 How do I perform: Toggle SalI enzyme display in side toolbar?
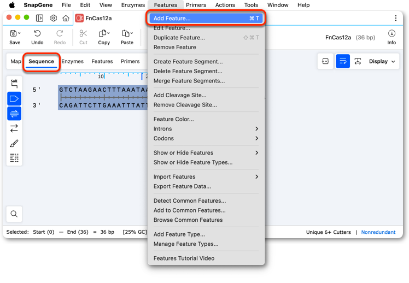coord(14,84)
